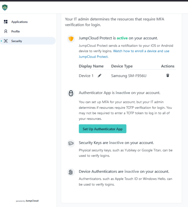188x207 pixels.
Task: Click the Profile person icon
Action: pyautogui.click(x=6, y=32)
